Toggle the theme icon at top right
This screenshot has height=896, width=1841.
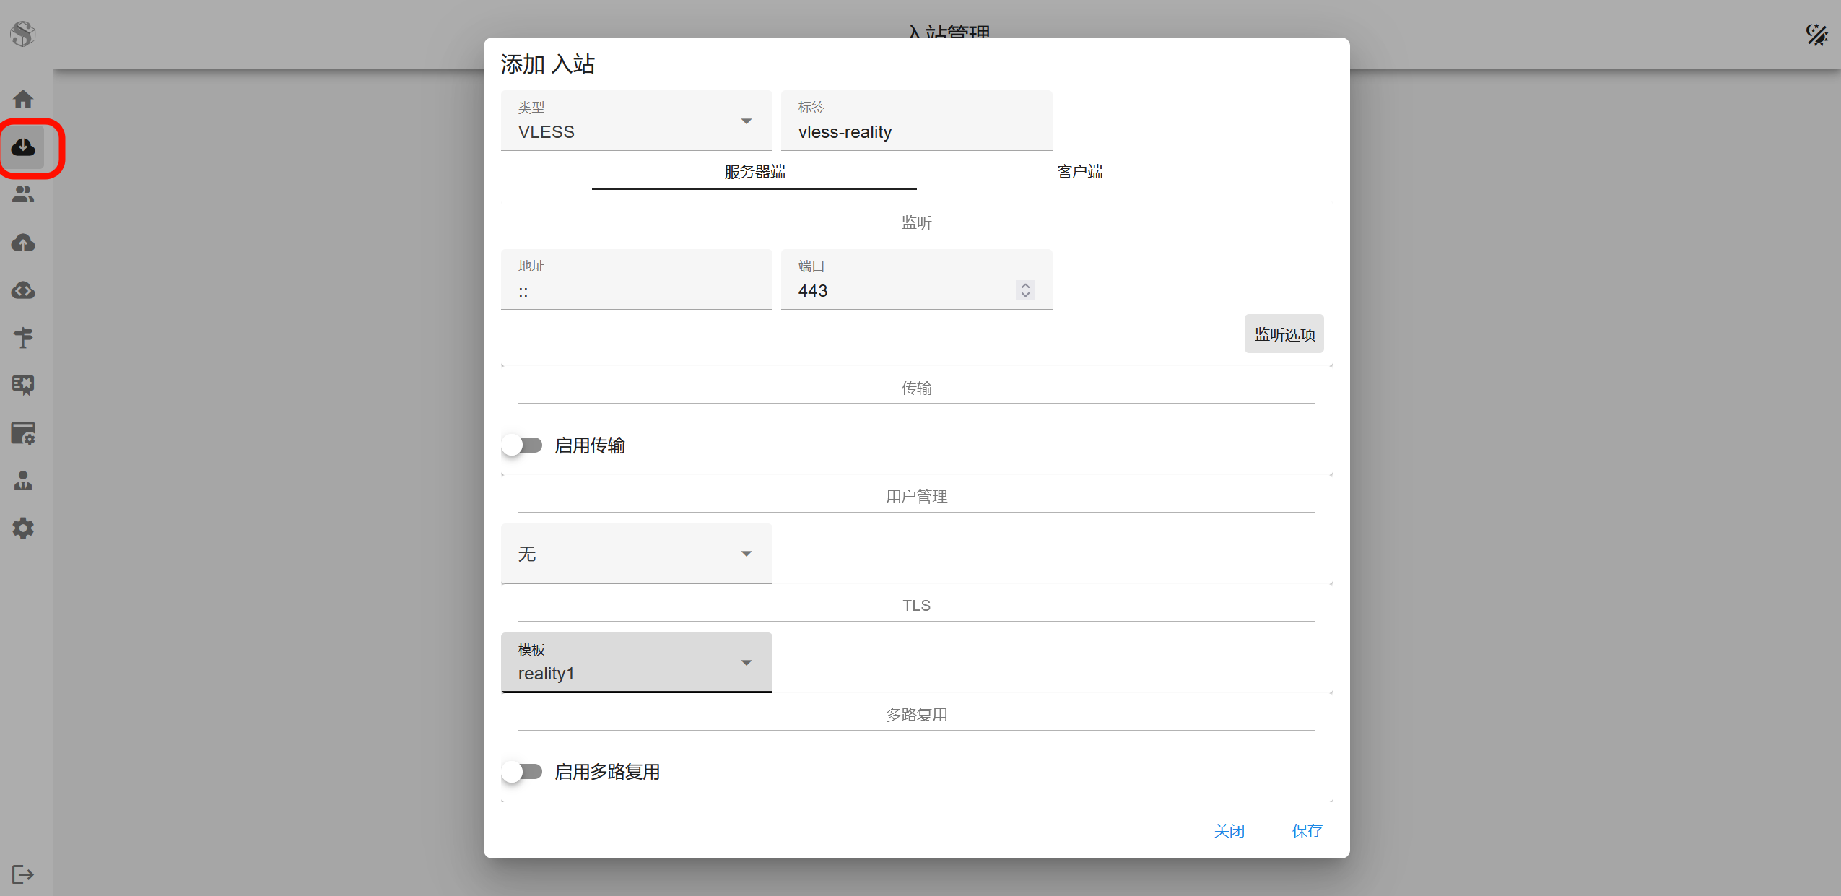coord(1816,34)
